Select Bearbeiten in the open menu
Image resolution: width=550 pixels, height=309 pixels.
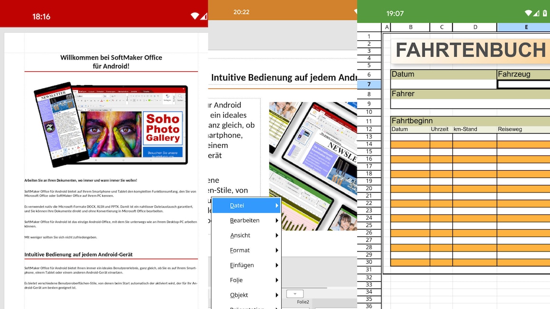click(246, 220)
